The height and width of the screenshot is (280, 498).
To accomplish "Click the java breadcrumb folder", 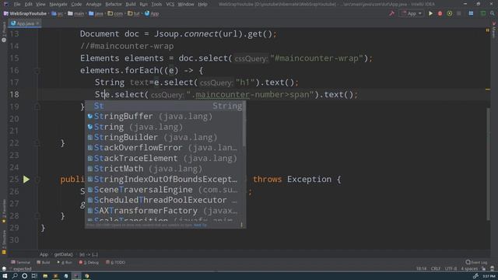I will [96, 14].
